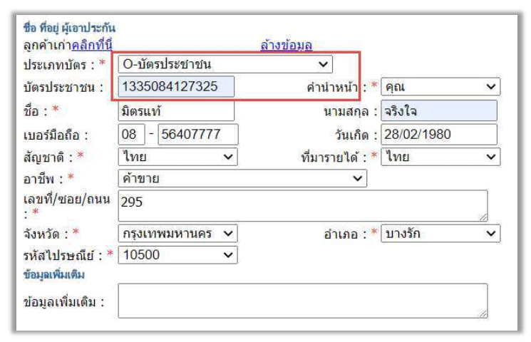Click the blue ข้อมูลเพิ่มเติม section heading
This screenshot has width=531, height=342.
point(54,274)
